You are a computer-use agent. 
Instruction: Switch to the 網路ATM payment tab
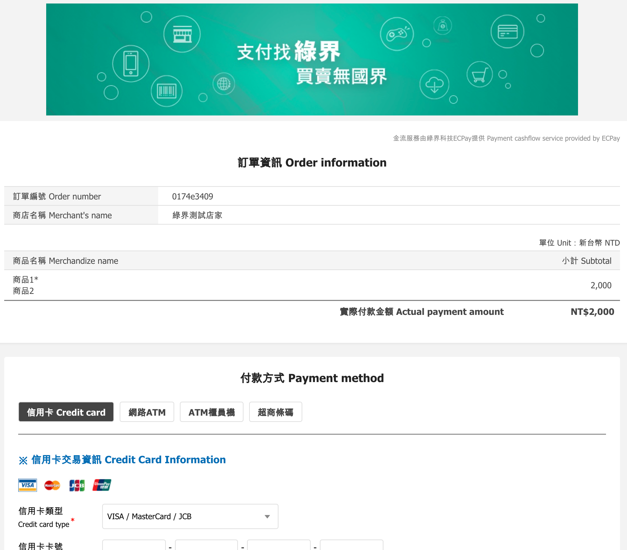pos(147,412)
